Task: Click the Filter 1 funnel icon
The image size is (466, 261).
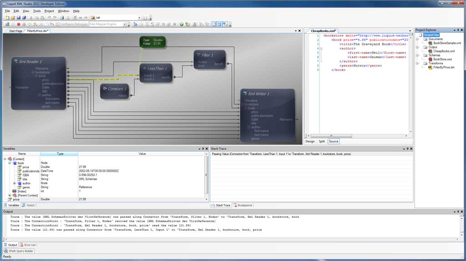Action: pyautogui.click(x=198, y=55)
